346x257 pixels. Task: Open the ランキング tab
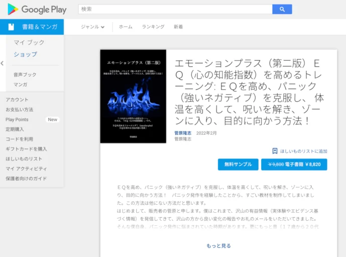tap(153, 27)
